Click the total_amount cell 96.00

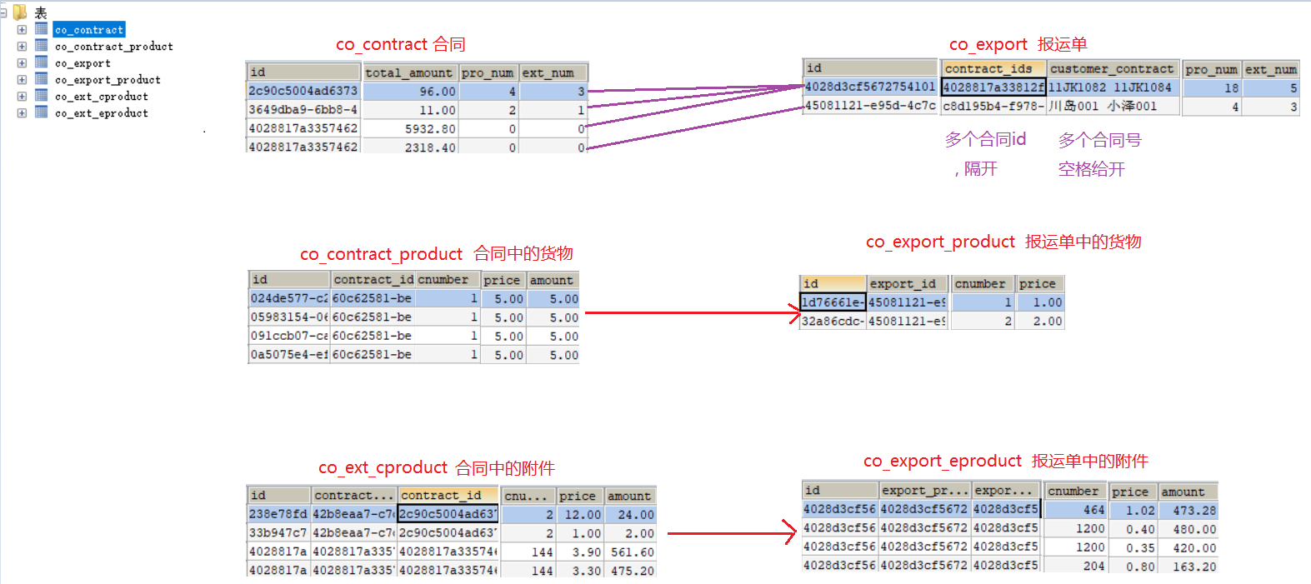(411, 92)
